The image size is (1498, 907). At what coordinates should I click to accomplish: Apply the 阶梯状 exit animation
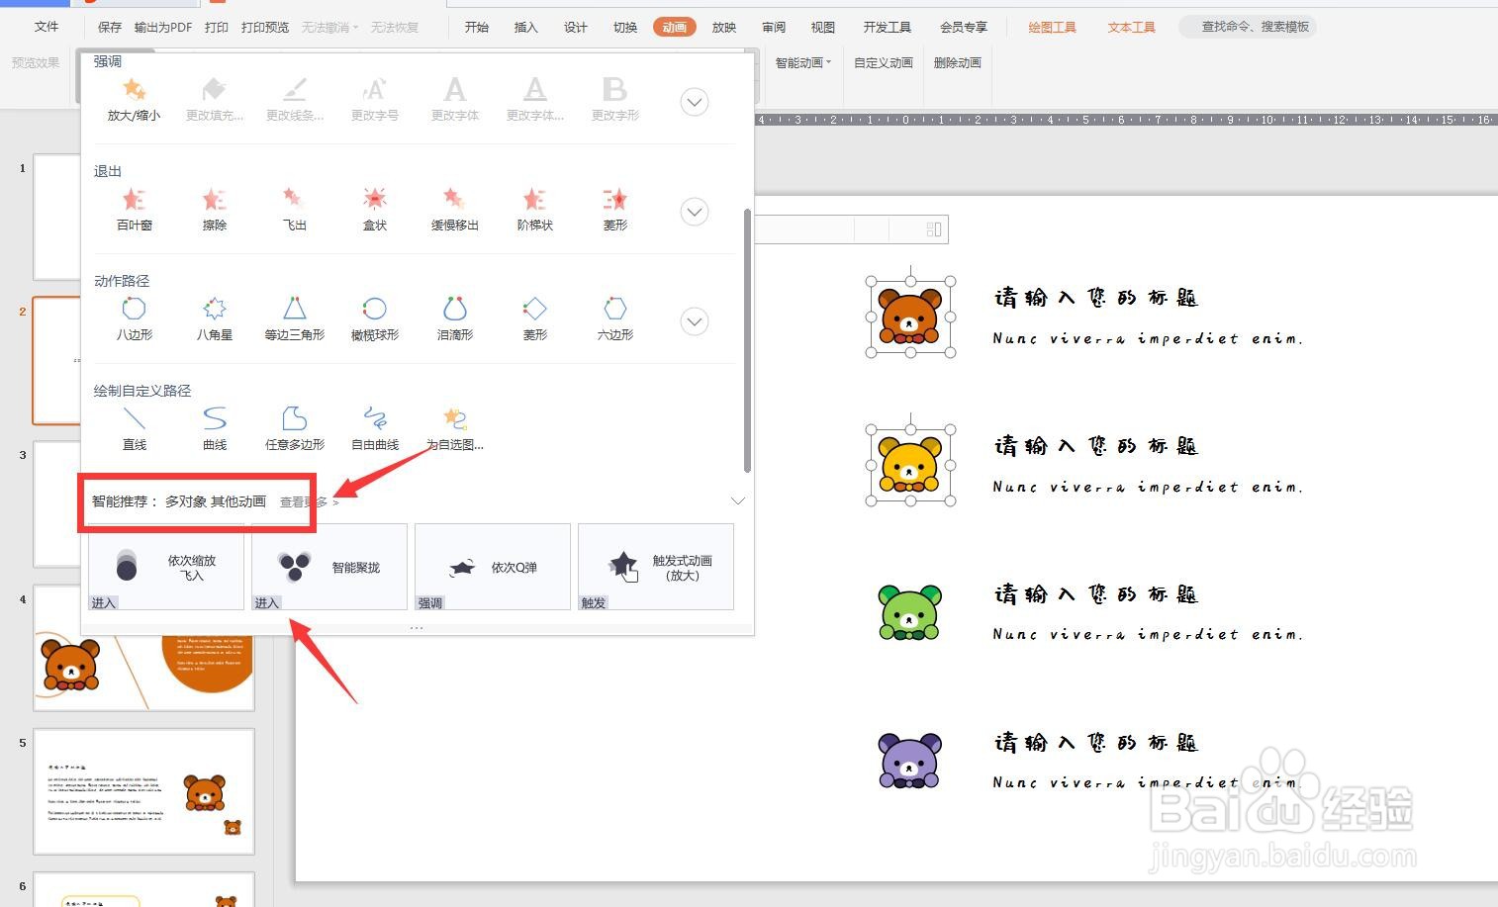click(535, 210)
